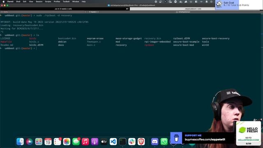
Task: Click the cloud status icon in menu bar
Action: tap(181, 2)
